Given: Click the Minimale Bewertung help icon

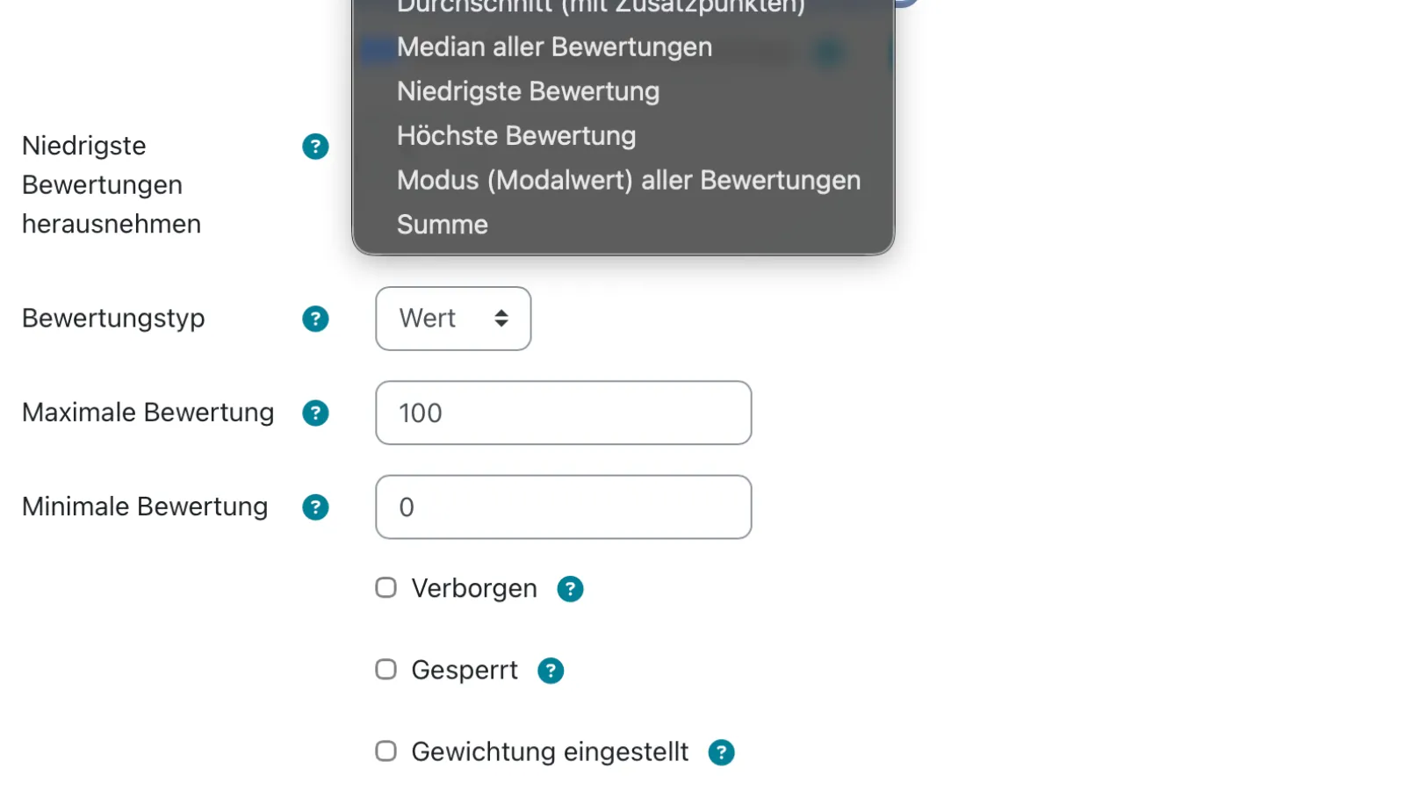Looking at the screenshot, I should (314, 506).
